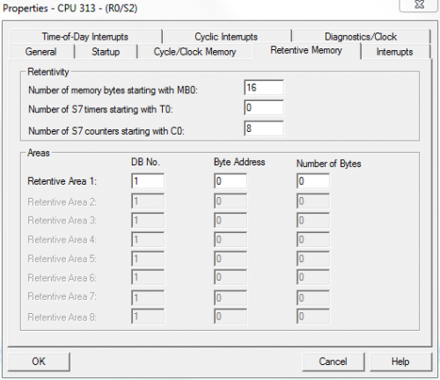Open the Cycle/Clock Memory tab
The image size is (440, 380).
pyautogui.click(x=194, y=52)
